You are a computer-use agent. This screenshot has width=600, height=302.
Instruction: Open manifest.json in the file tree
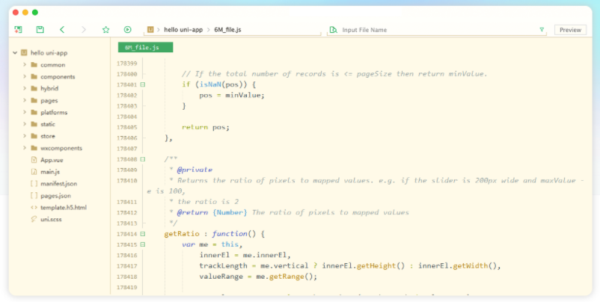point(58,183)
